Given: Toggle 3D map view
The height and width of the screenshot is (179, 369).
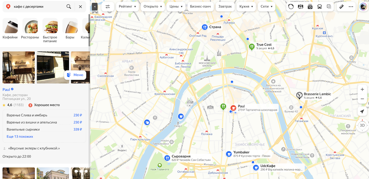Looking at the screenshot, I should (x=362, y=125).
